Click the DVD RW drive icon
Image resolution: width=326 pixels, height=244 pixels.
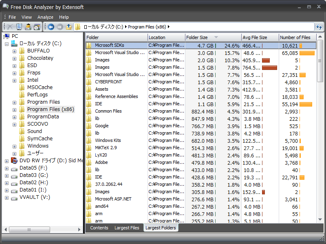(14, 161)
